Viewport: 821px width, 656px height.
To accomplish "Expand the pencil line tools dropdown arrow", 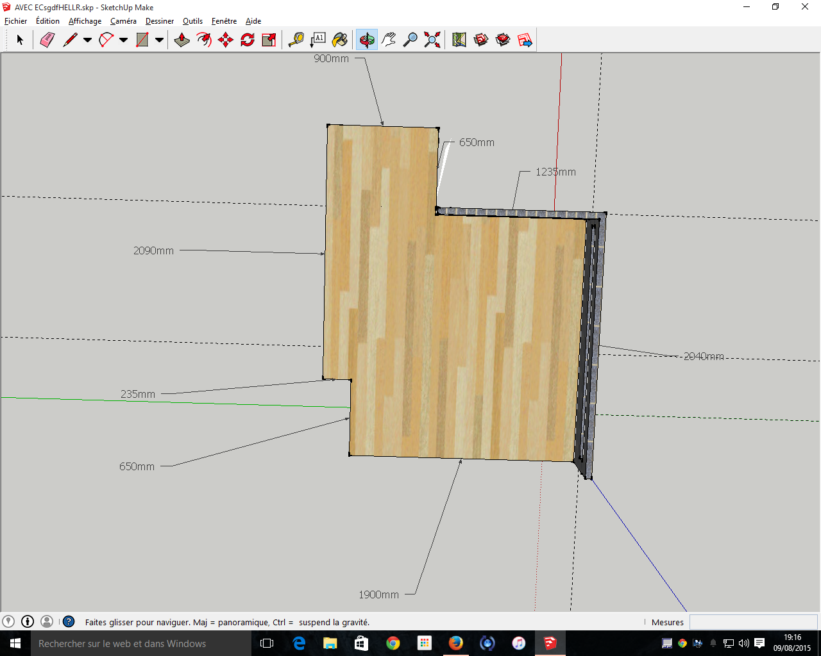I will [87, 40].
